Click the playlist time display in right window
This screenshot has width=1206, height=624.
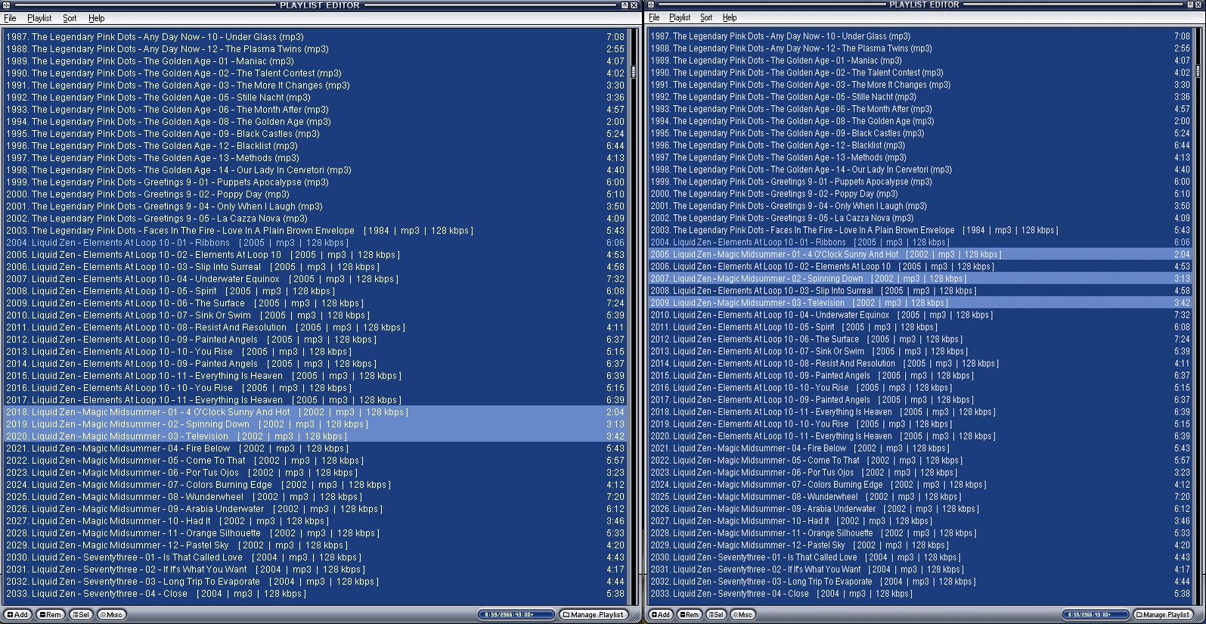click(1094, 614)
